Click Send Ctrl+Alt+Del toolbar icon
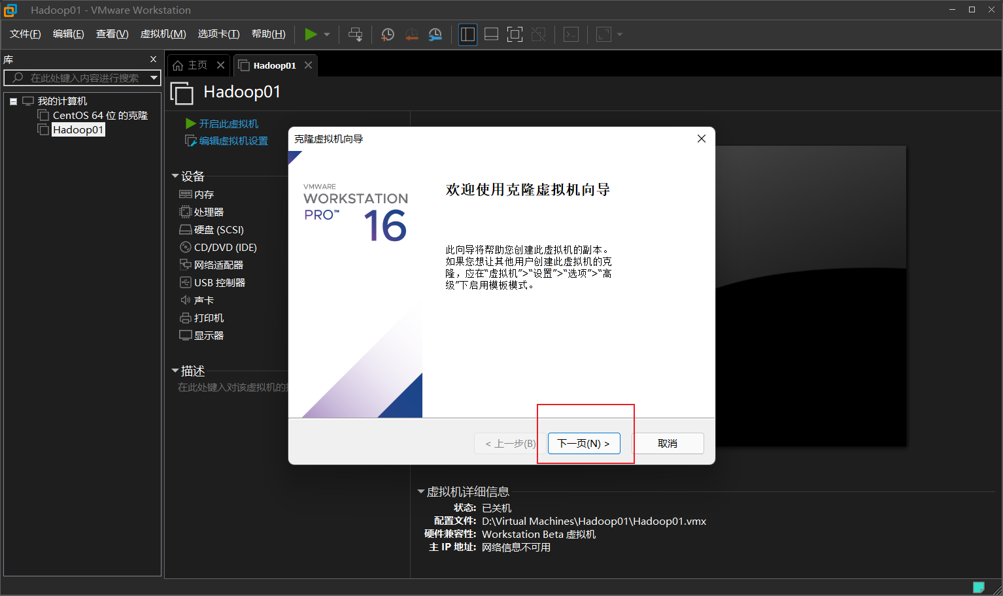The width and height of the screenshot is (1003, 596). [x=355, y=35]
